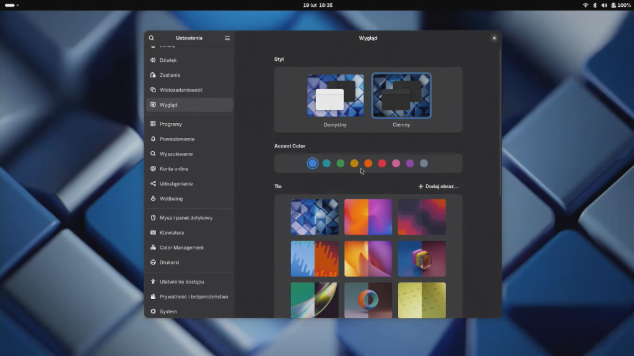634x356 pixels.
Task: Choose the slate gray accent color
Action: (x=423, y=163)
